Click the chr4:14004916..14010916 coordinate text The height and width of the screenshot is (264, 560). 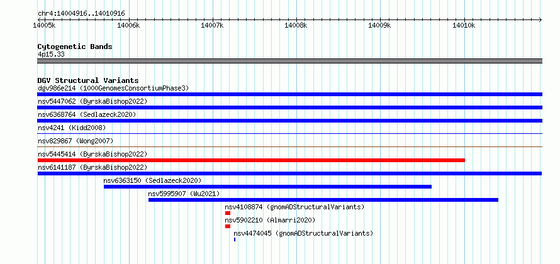tap(81, 14)
